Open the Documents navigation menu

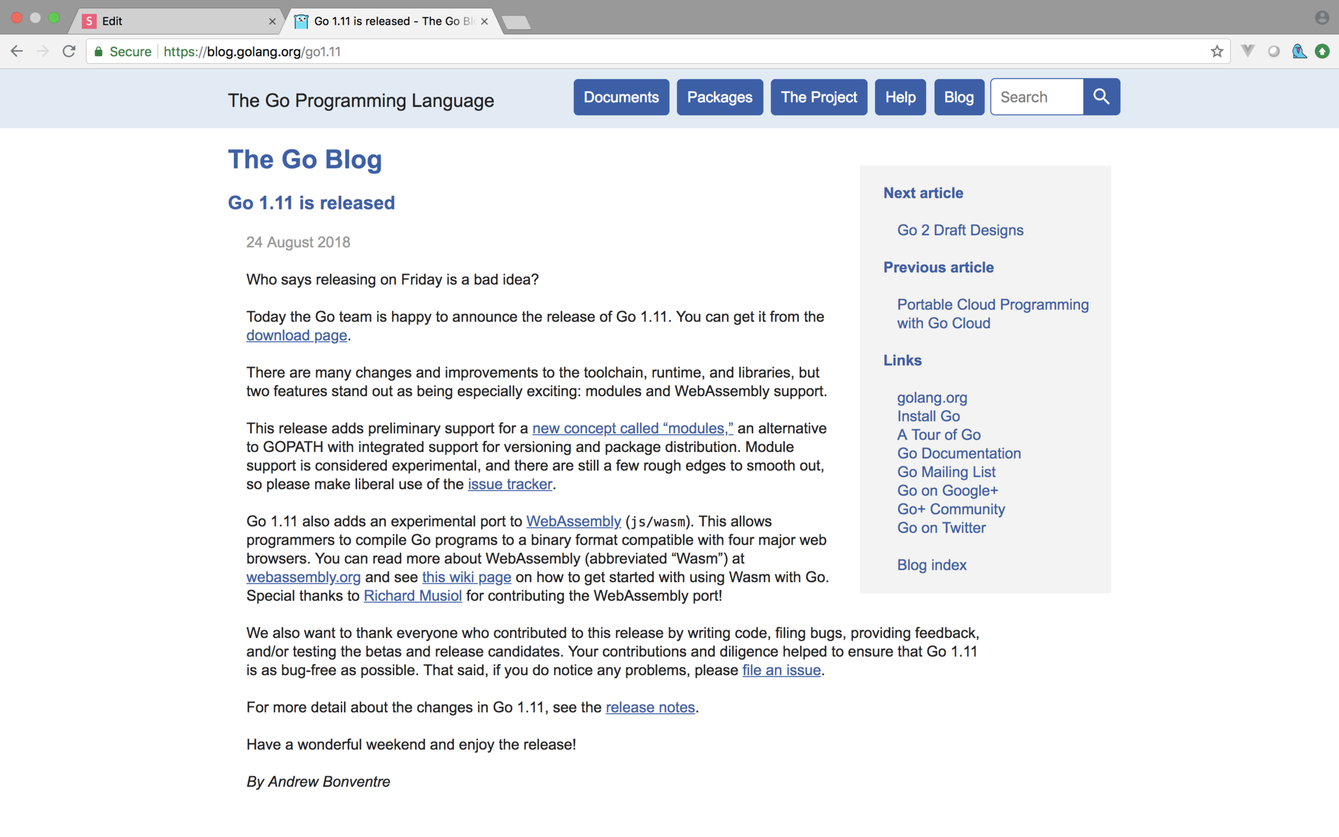(x=621, y=97)
